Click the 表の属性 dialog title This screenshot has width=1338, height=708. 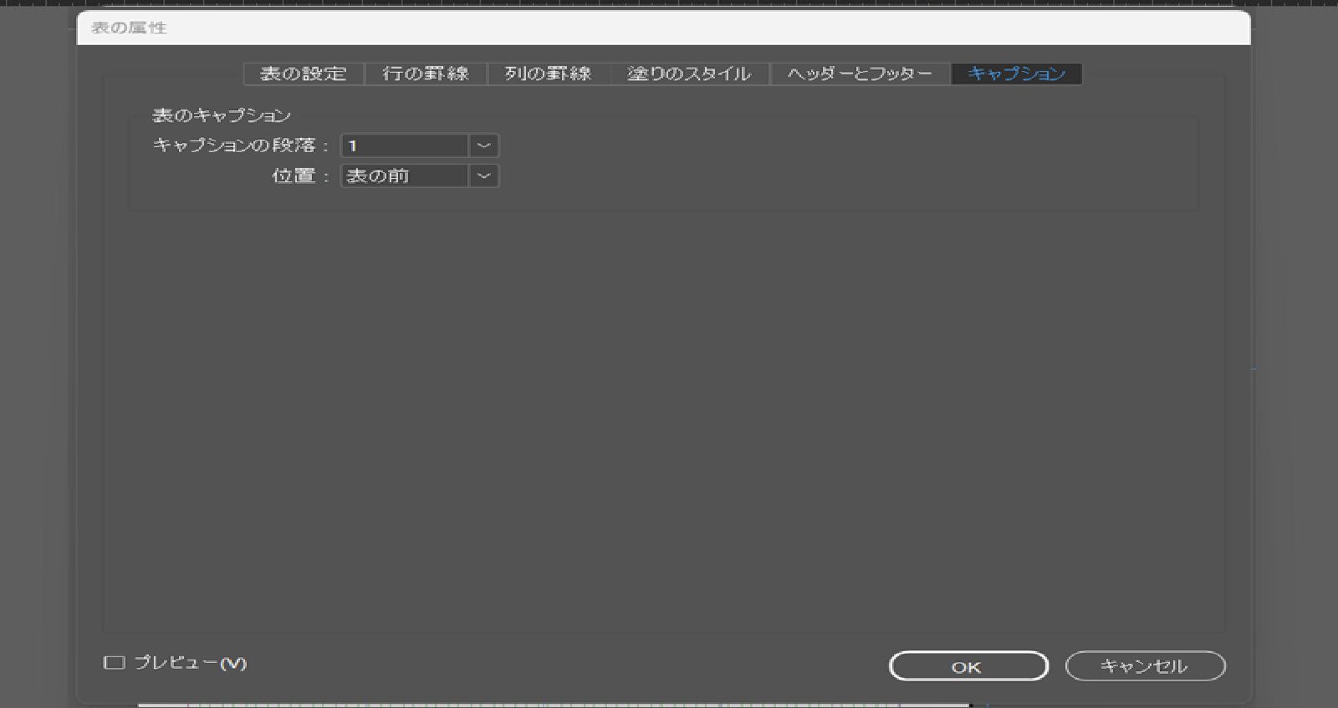(x=129, y=28)
